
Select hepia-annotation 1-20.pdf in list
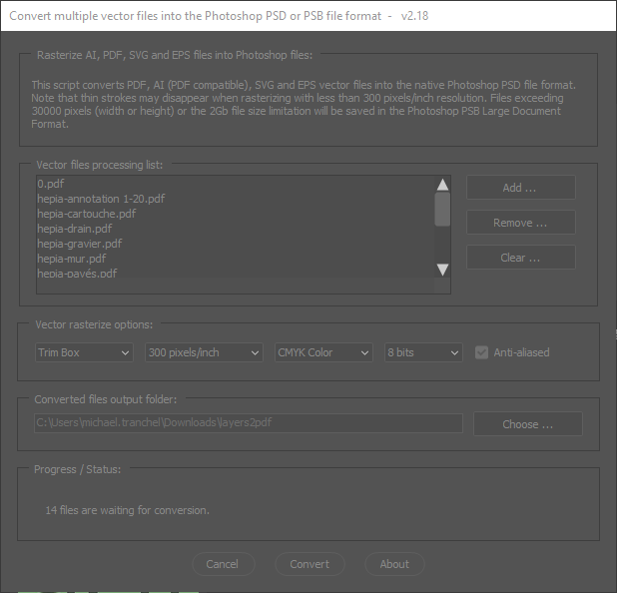101,199
